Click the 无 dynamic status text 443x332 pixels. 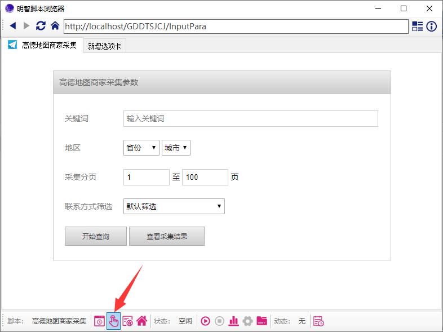[x=302, y=321]
